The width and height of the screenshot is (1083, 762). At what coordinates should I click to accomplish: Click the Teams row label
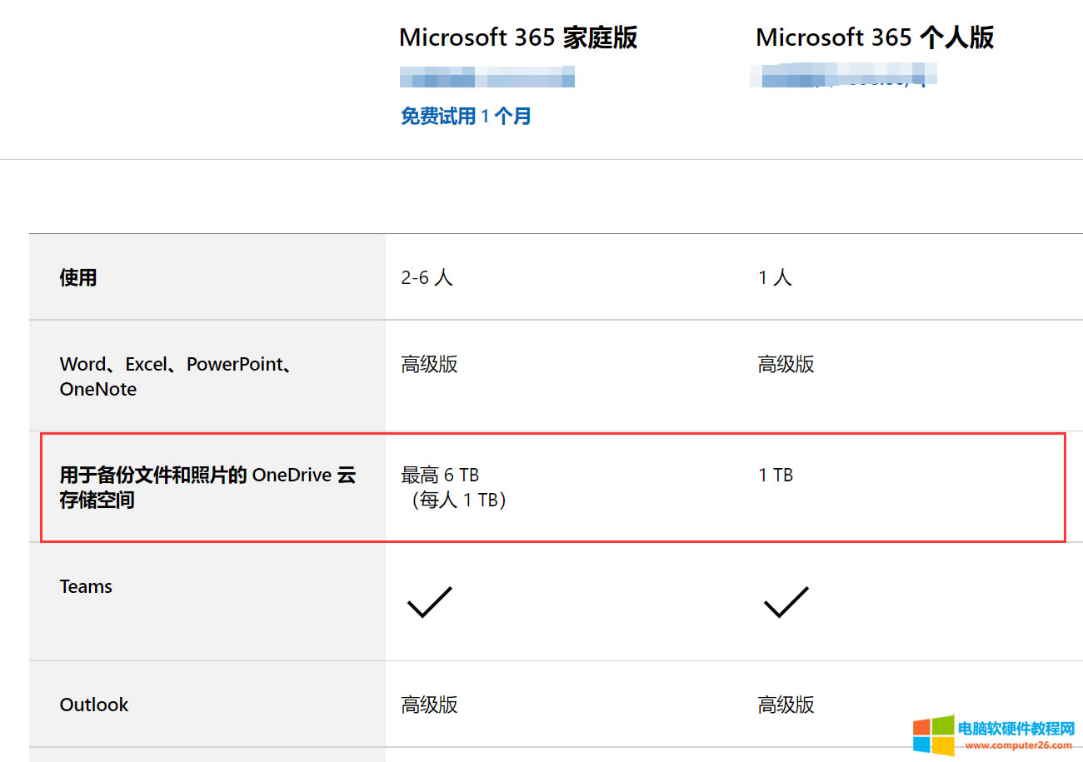coord(86,586)
